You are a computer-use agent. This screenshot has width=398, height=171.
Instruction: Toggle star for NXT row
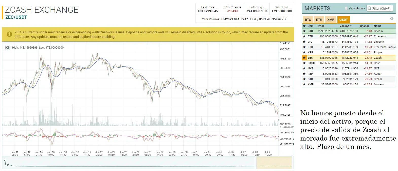tap(304, 68)
